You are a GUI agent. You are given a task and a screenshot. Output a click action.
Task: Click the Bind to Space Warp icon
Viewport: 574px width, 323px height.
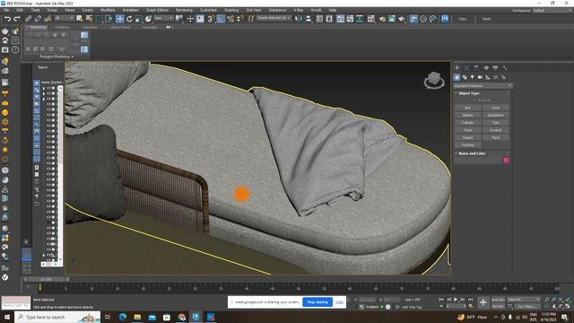click(48, 19)
